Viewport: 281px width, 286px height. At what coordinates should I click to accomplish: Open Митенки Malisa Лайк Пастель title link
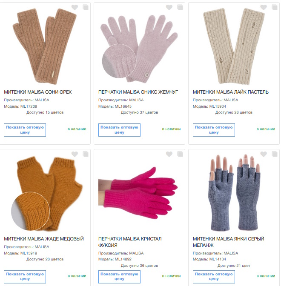(x=231, y=92)
